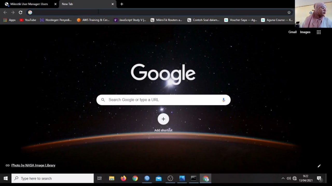Open the Contoh Soal dalam... bookmark

203,20
